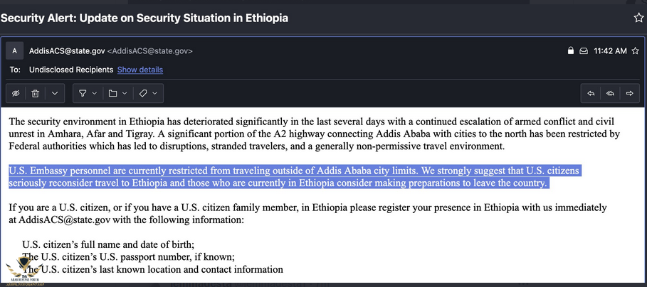The image size is (647, 287).
Task: Click the Reply arrow icon
Action: 591,93
